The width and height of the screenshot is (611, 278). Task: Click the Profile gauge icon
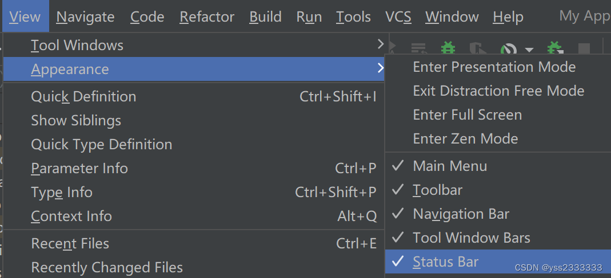coord(508,49)
